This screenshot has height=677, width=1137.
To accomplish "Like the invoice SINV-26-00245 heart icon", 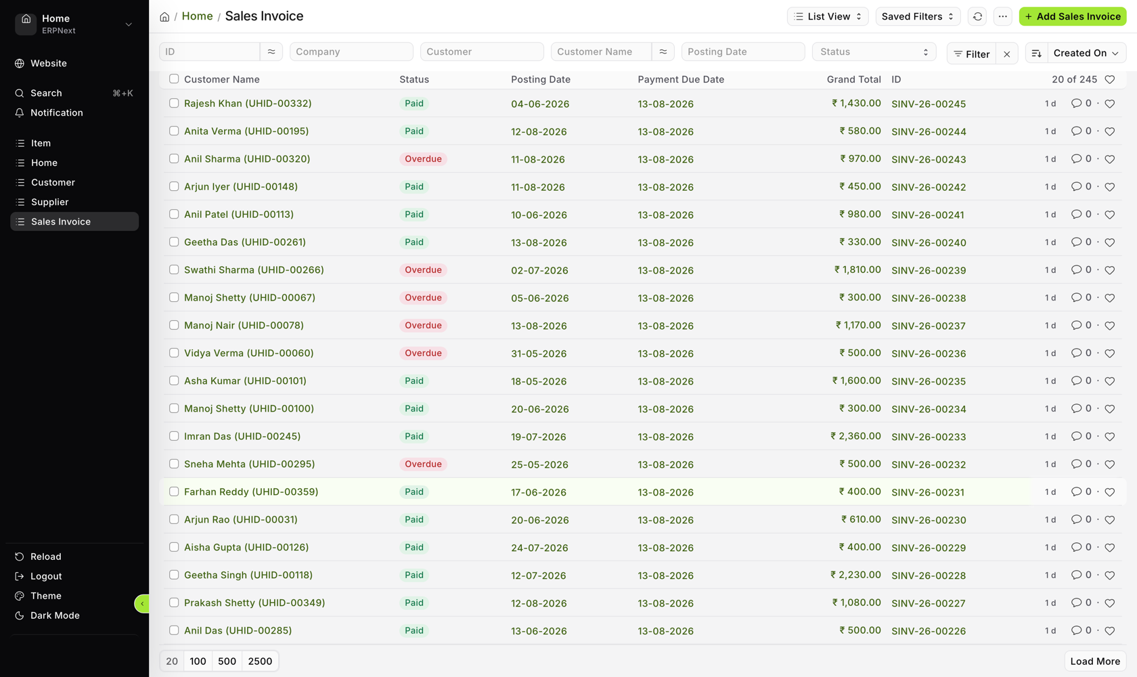I will click(x=1110, y=104).
